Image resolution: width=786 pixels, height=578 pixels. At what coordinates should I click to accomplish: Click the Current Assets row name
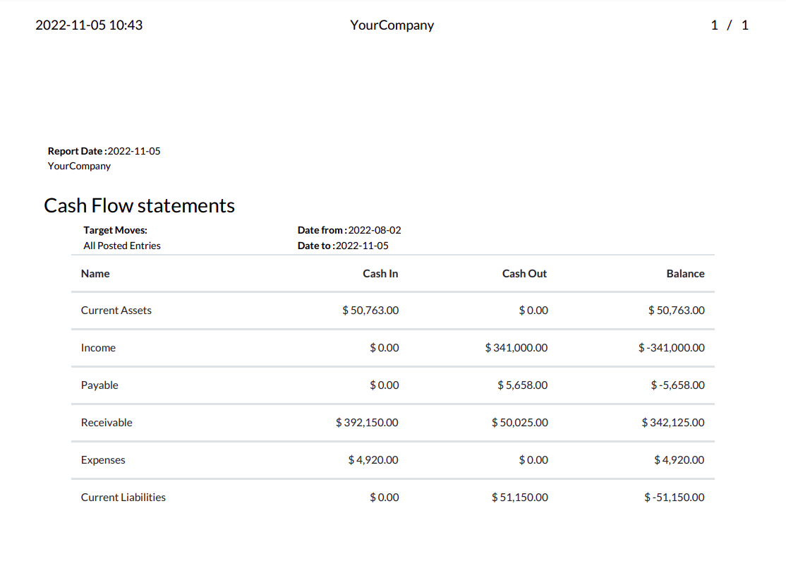[x=116, y=311]
